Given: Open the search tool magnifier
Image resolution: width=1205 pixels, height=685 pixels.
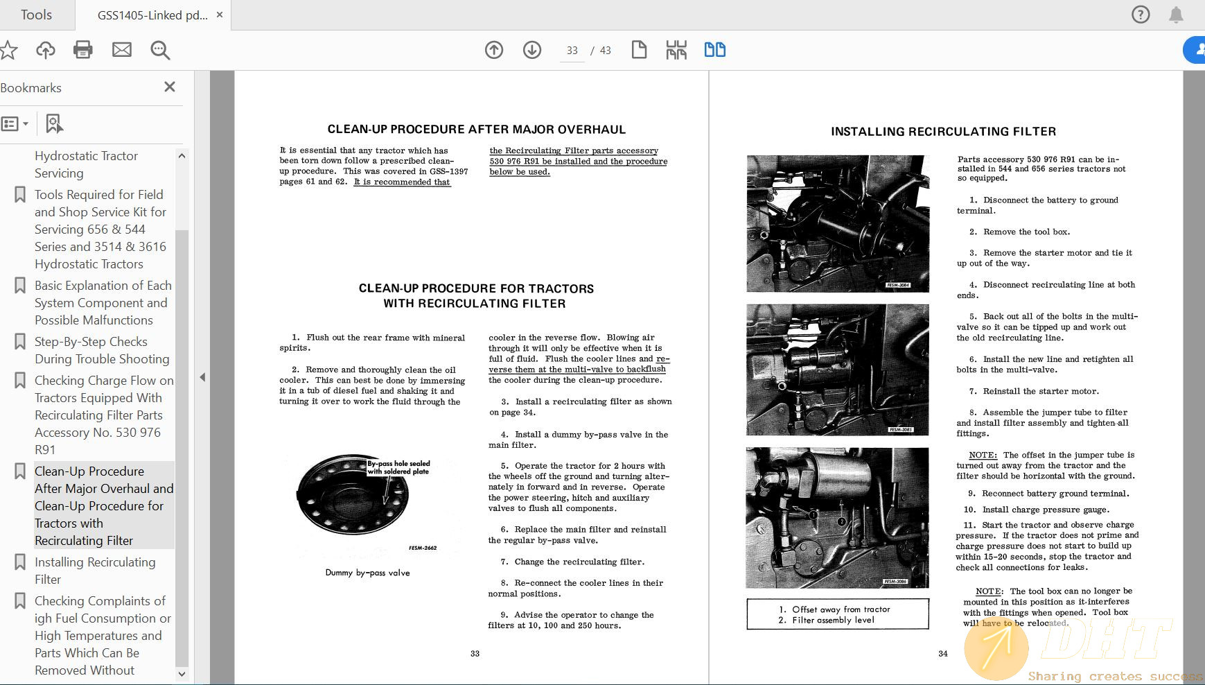Looking at the screenshot, I should (x=160, y=50).
